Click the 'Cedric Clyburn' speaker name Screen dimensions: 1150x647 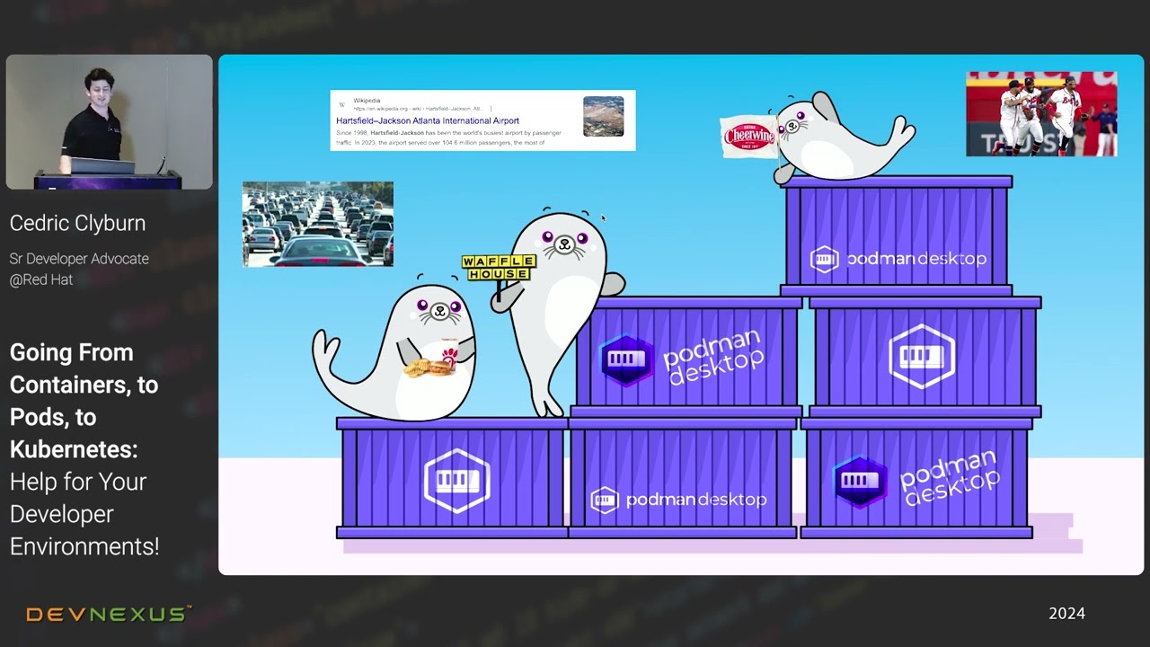pyautogui.click(x=77, y=224)
